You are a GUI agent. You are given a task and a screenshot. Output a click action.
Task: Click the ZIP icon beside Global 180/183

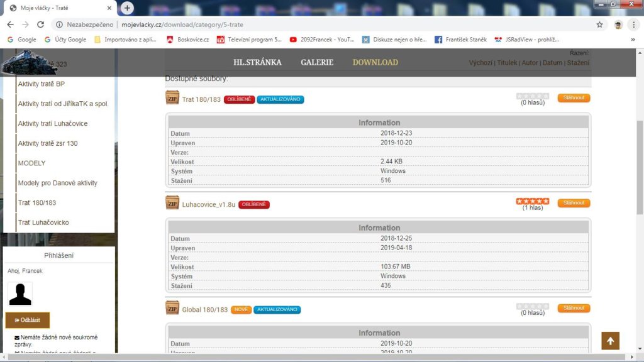(172, 308)
